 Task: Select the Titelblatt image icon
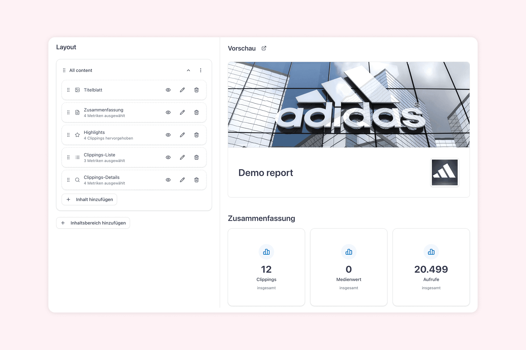[x=77, y=90]
